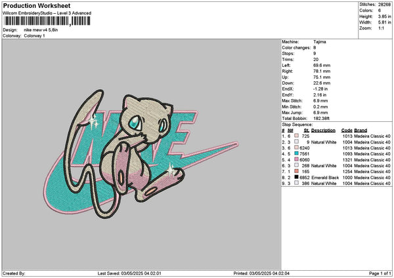Select the EndY value 2.16 in
The image size is (394, 278).
320,95
